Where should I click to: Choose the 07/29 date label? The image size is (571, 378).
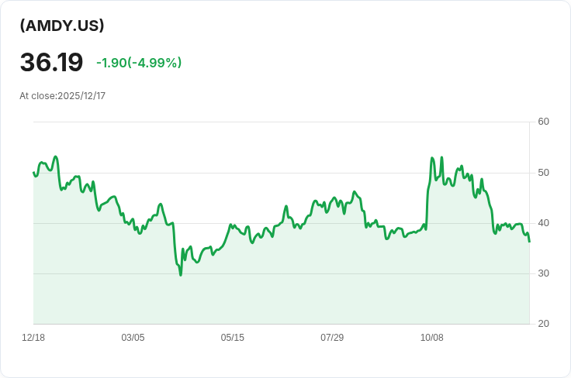pos(332,338)
